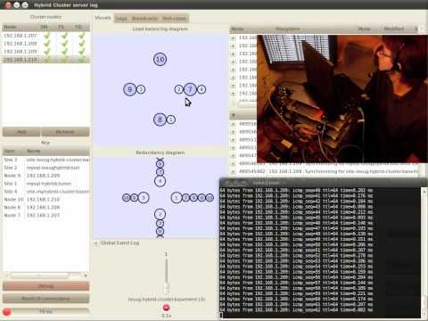The height and width of the screenshot is (321, 428).
Task: Click large circle 1 in redundancy diagram
Action: pos(177,198)
